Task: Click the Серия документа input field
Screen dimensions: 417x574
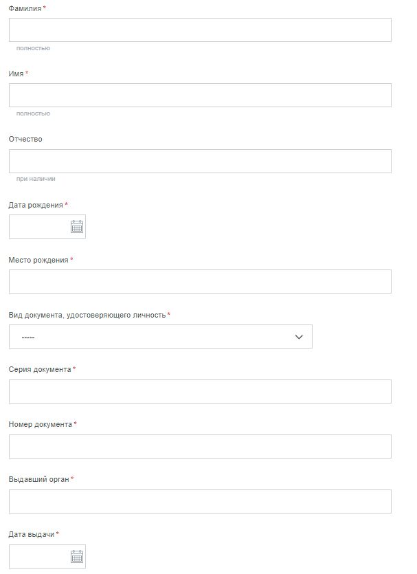Action: click(x=200, y=391)
